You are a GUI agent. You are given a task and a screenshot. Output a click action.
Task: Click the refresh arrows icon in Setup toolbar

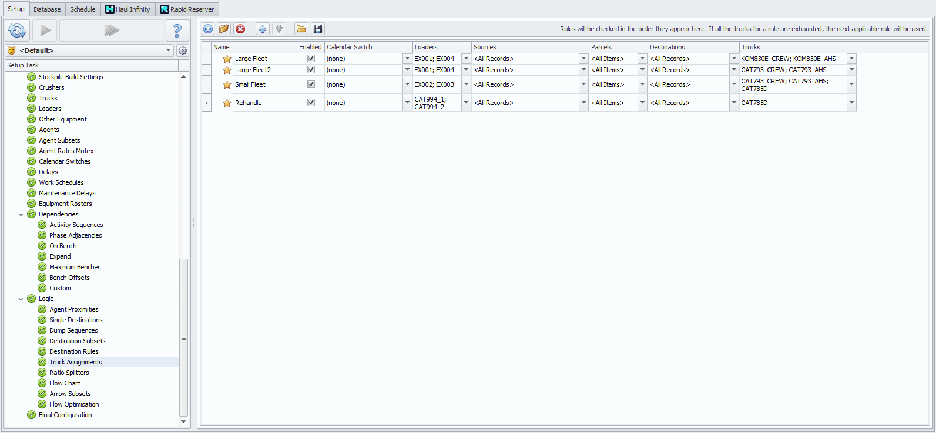17,30
